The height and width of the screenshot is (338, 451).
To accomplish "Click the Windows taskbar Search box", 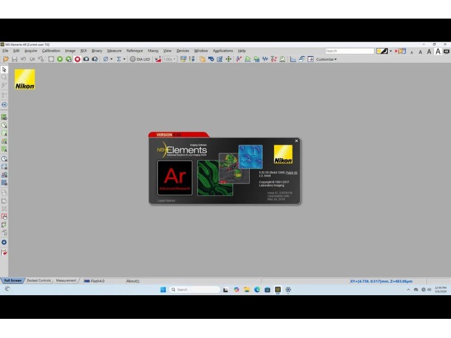I will pyautogui.click(x=194, y=290).
